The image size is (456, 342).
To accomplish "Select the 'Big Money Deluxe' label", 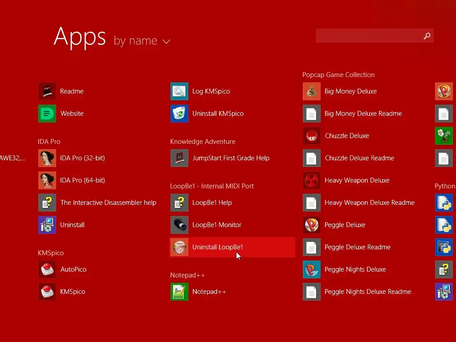I will 351,91.
